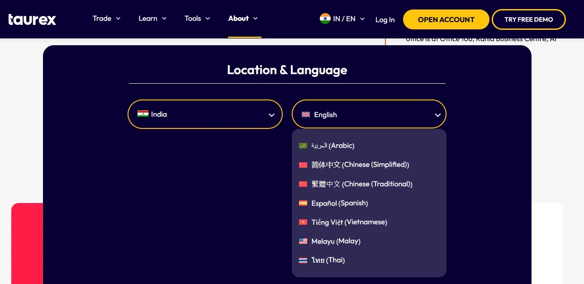The height and width of the screenshot is (284, 584).
Task: Collapse the English language dropdown
Action: point(369,114)
